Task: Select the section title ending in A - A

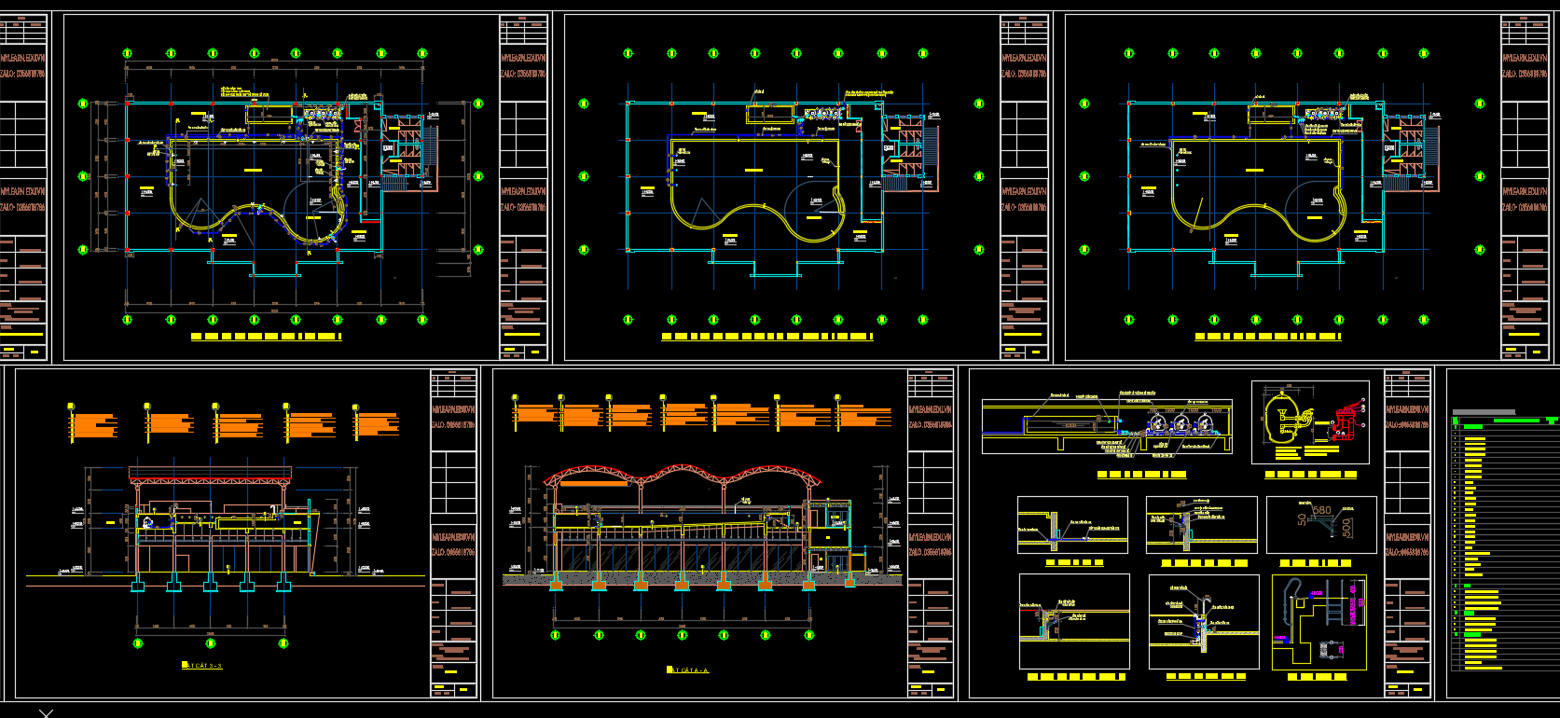Action: 688,670
